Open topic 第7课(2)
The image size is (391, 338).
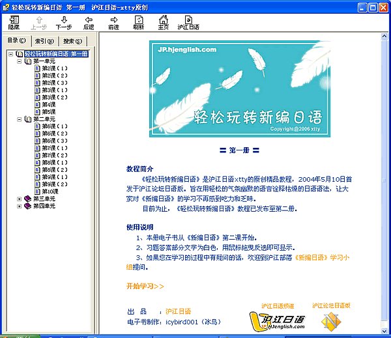pos(55,155)
